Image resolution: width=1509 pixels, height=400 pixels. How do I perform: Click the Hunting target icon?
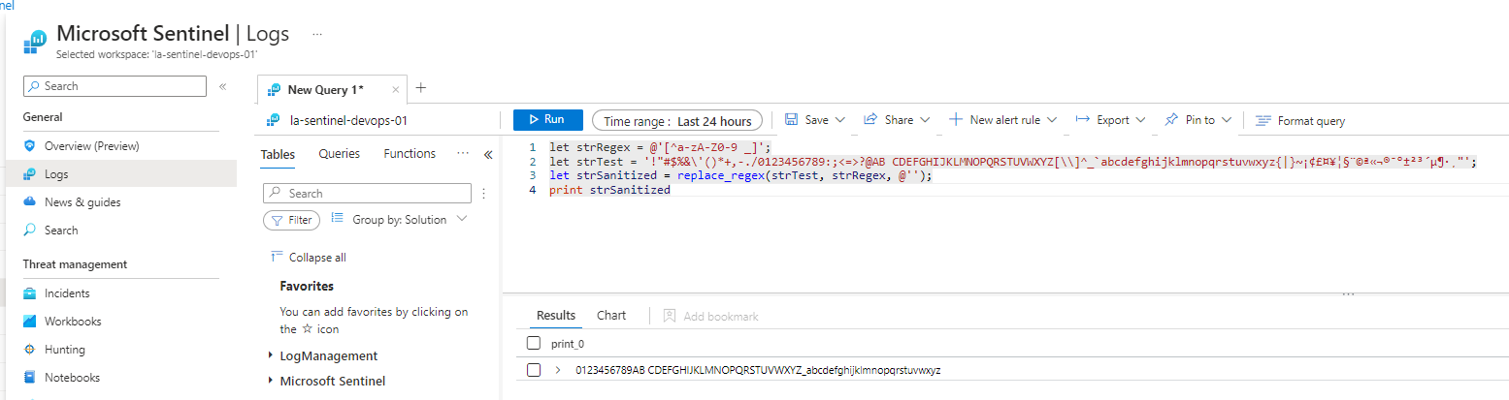coord(30,350)
